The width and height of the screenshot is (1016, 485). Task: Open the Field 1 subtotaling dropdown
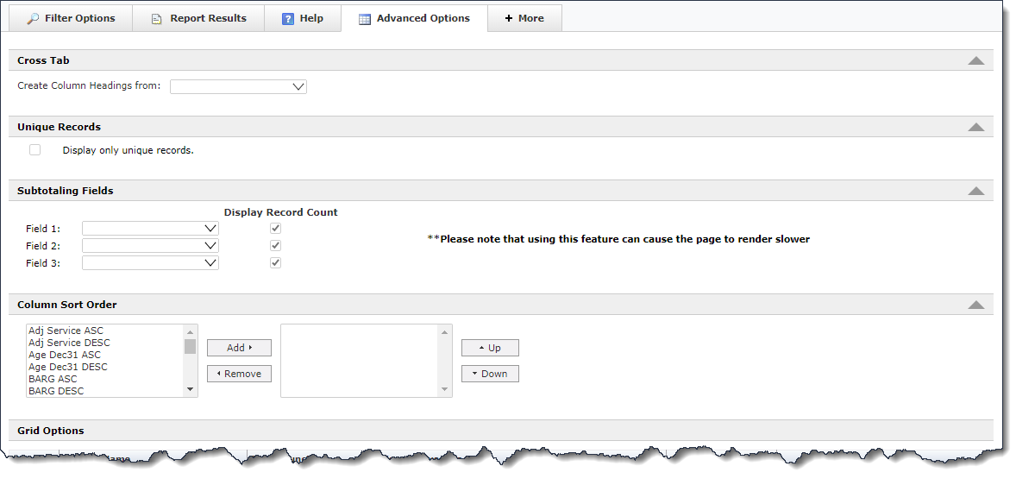click(150, 229)
